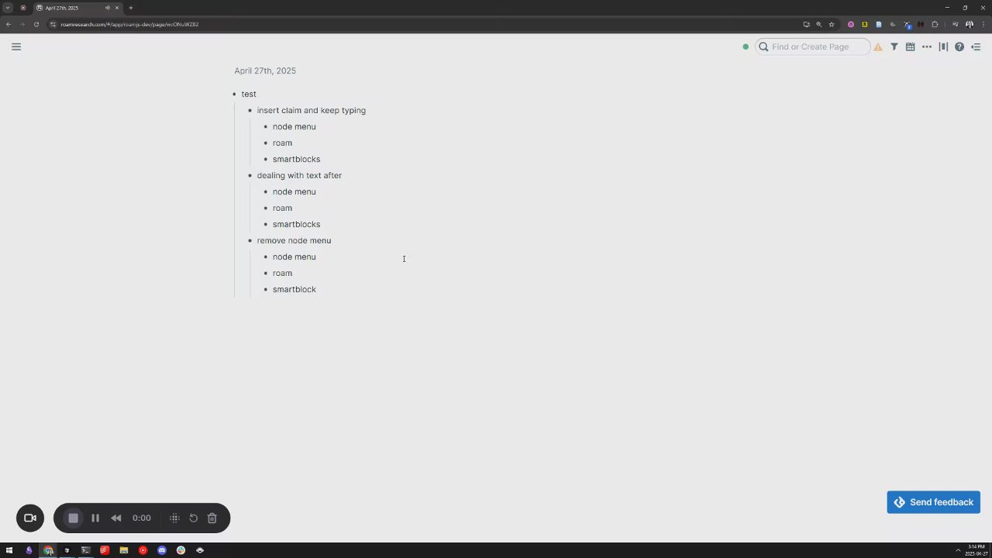Click the help question mark icon
992x558 pixels.
pyautogui.click(x=959, y=46)
